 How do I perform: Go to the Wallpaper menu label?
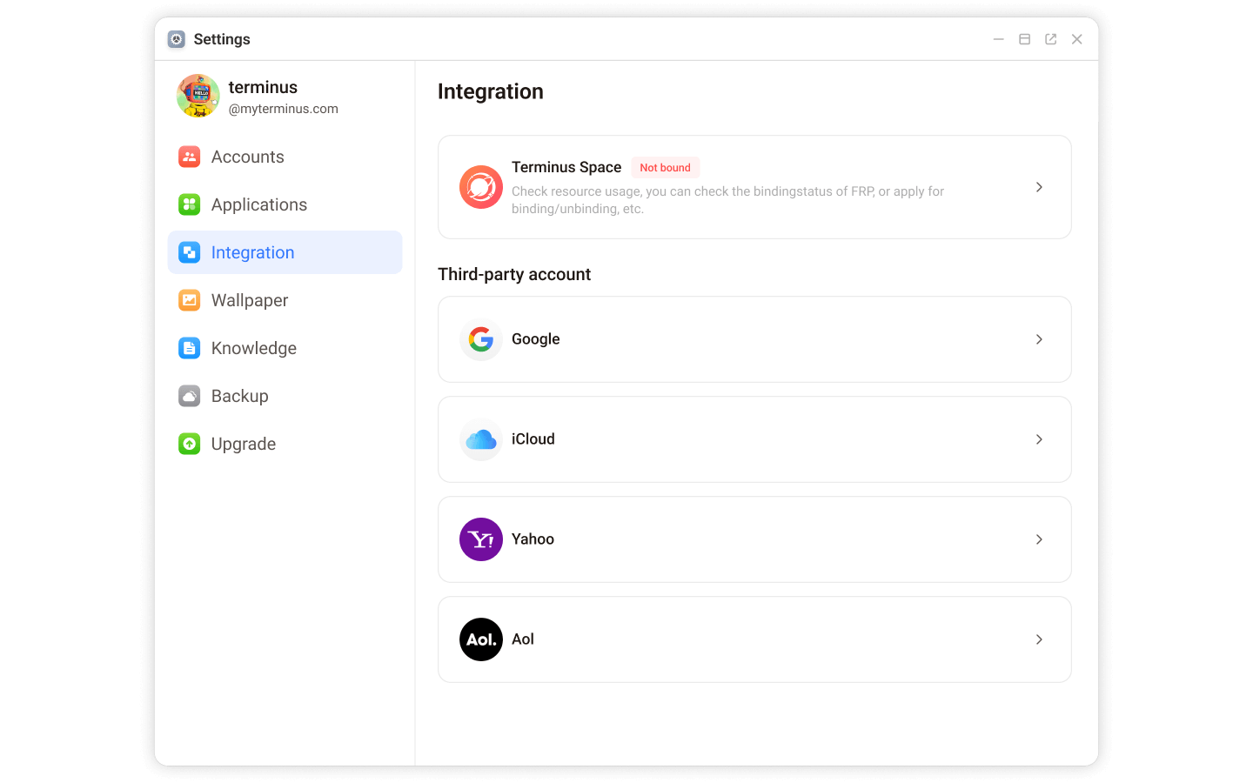click(250, 301)
